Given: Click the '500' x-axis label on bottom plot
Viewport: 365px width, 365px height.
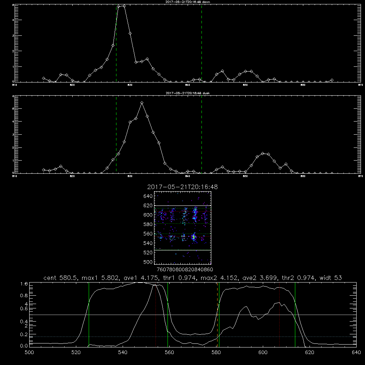Looking at the screenshot, I should (29, 353).
